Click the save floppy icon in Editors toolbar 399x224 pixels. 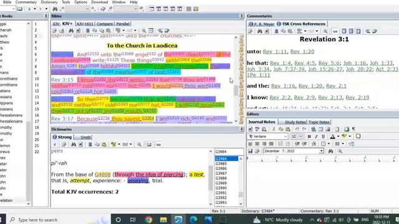(x=250, y=151)
